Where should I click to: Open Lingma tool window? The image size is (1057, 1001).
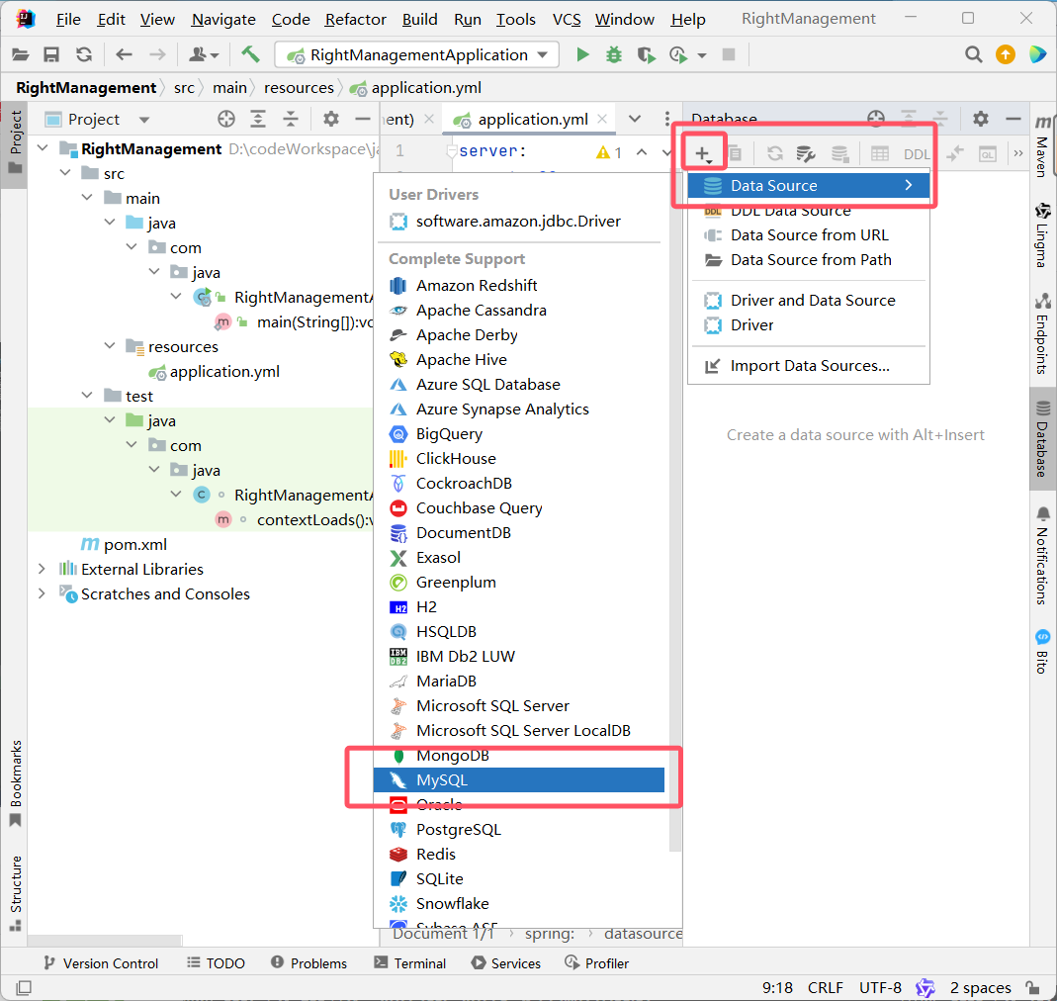(x=1043, y=234)
